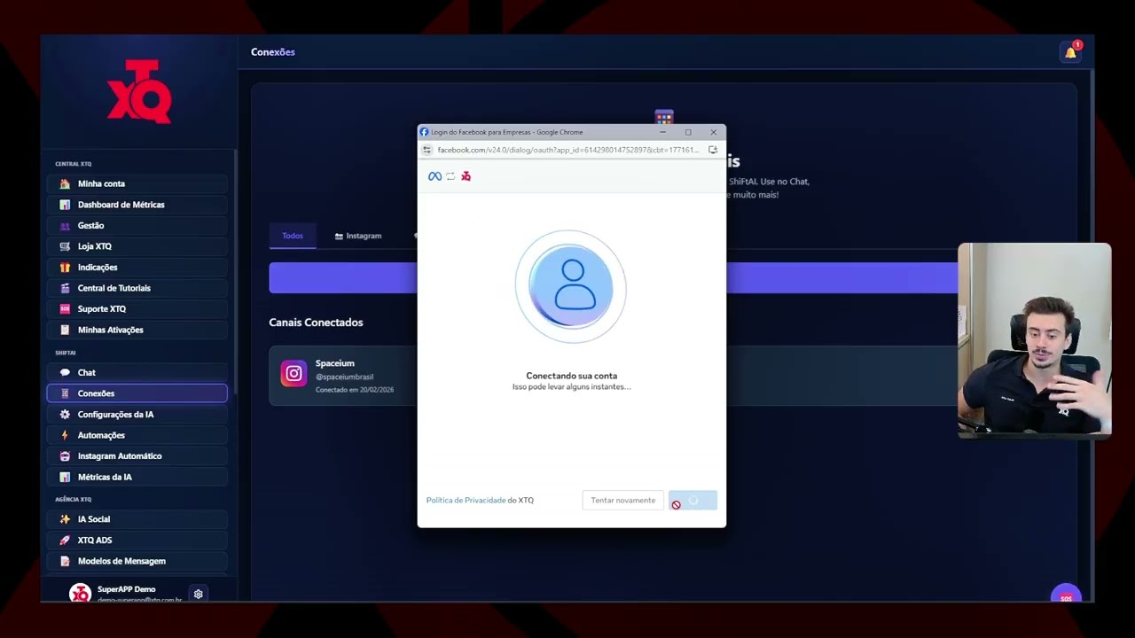Click the Métricas da IA chart icon

[65, 477]
